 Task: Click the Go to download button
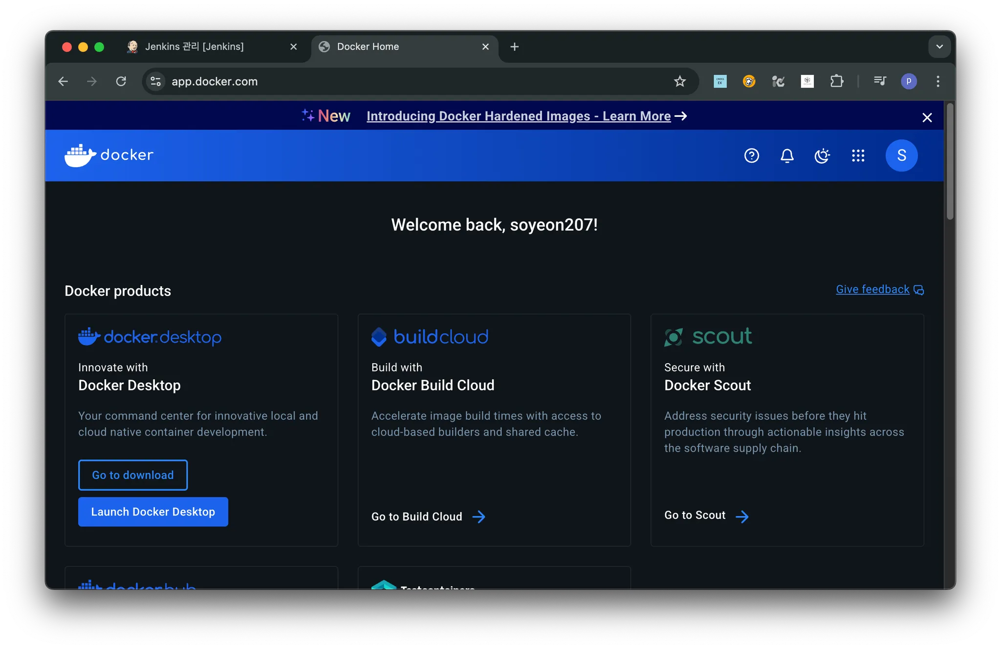coord(133,475)
